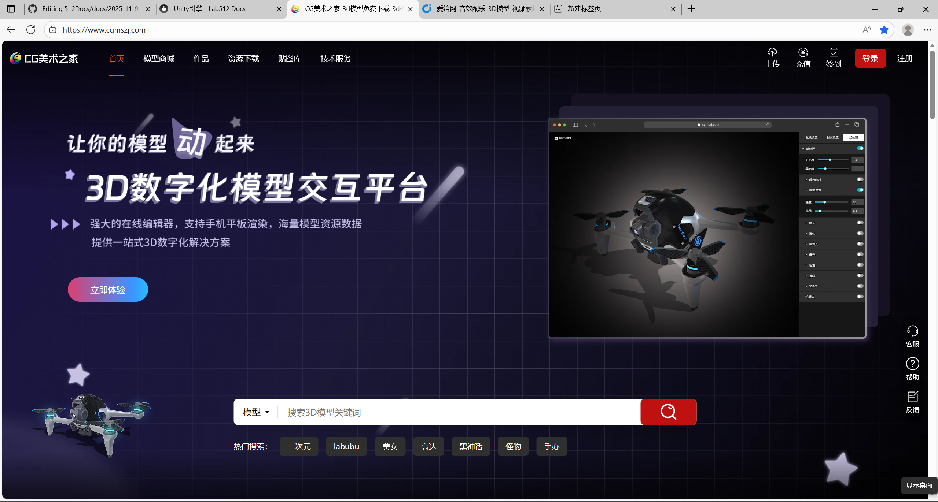
Task: Click the 帮助 help question mark icon
Action: click(912, 364)
